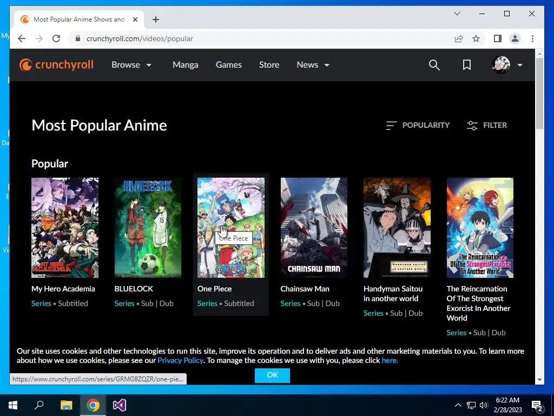Click Reincarnation Of The Strongest Exorcist title
The image size is (554, 416).
[x=478, y=303]
